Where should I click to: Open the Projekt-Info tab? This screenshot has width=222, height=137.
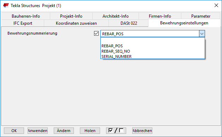[x=71, y=16]
